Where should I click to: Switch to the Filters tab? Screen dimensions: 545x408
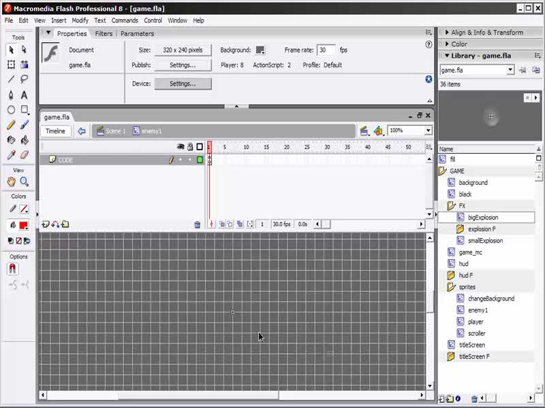[x=104, y=33]
